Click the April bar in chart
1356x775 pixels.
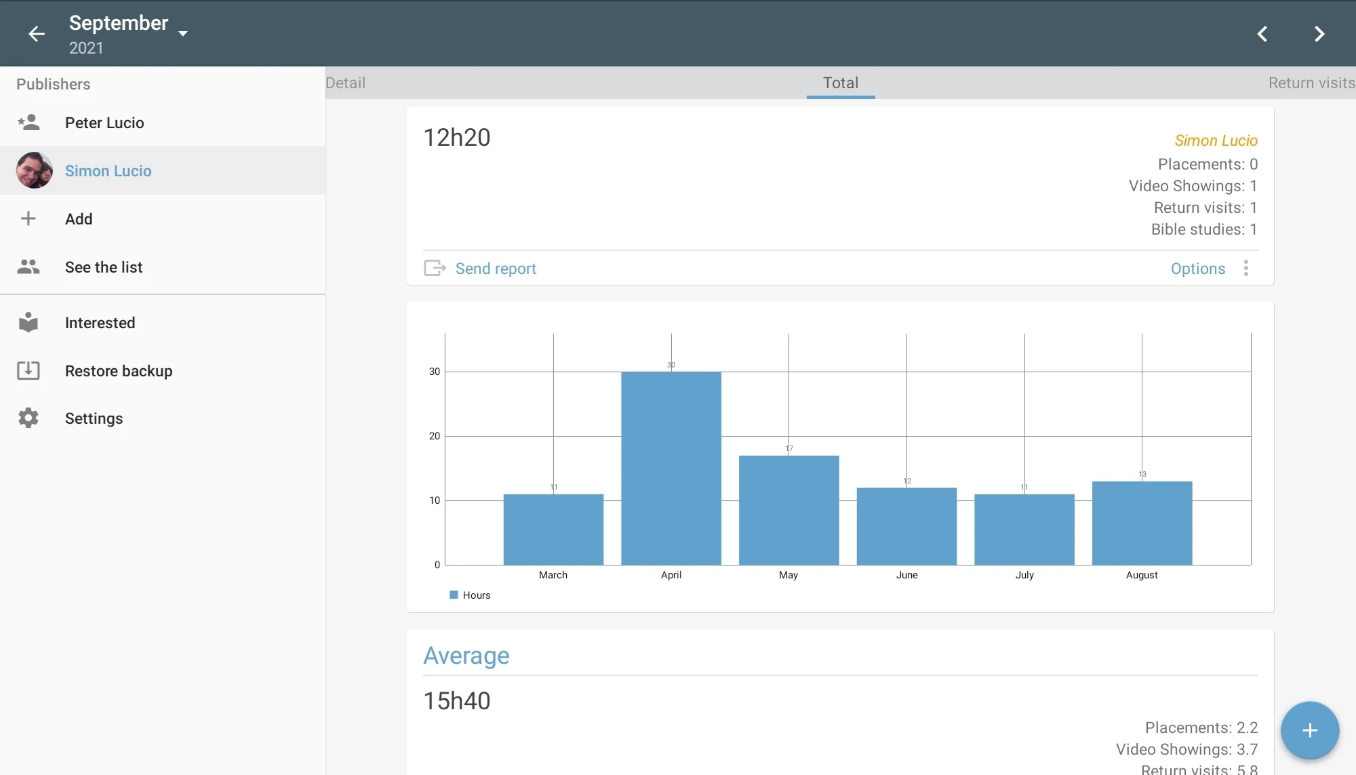671,468
